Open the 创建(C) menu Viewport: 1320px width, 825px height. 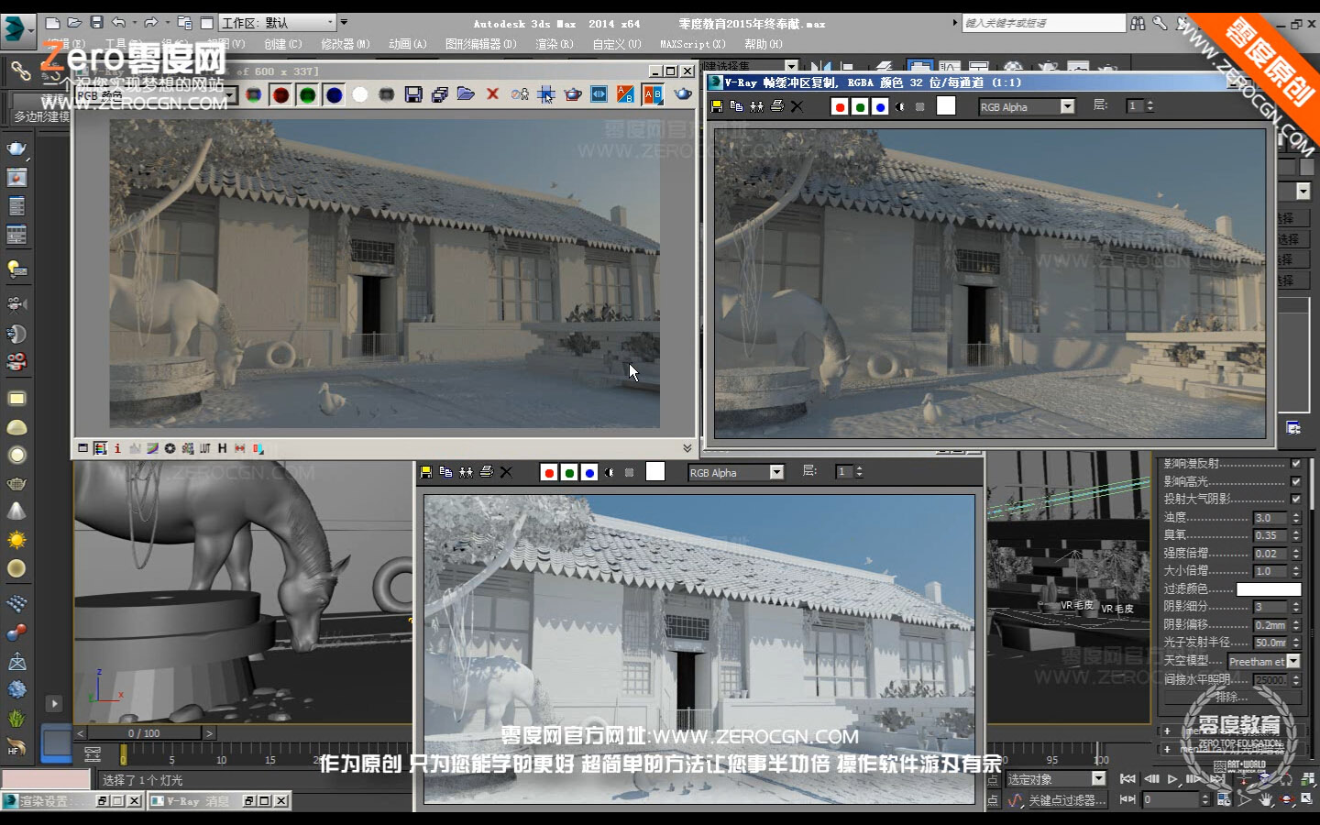283,44
